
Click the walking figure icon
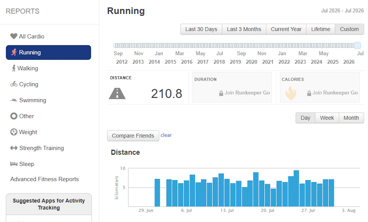pyautogui.click(x=13, y=68)
